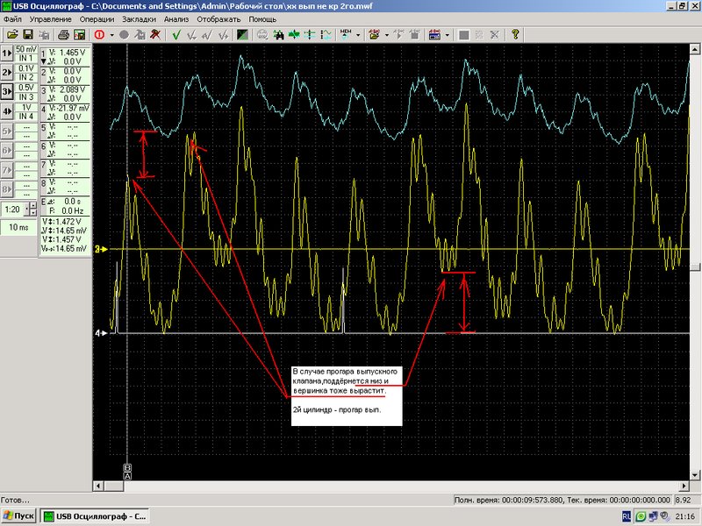Screen dimensions: 702x526
Task: Open the Закладки menu
Action: [x=140, y=19]
